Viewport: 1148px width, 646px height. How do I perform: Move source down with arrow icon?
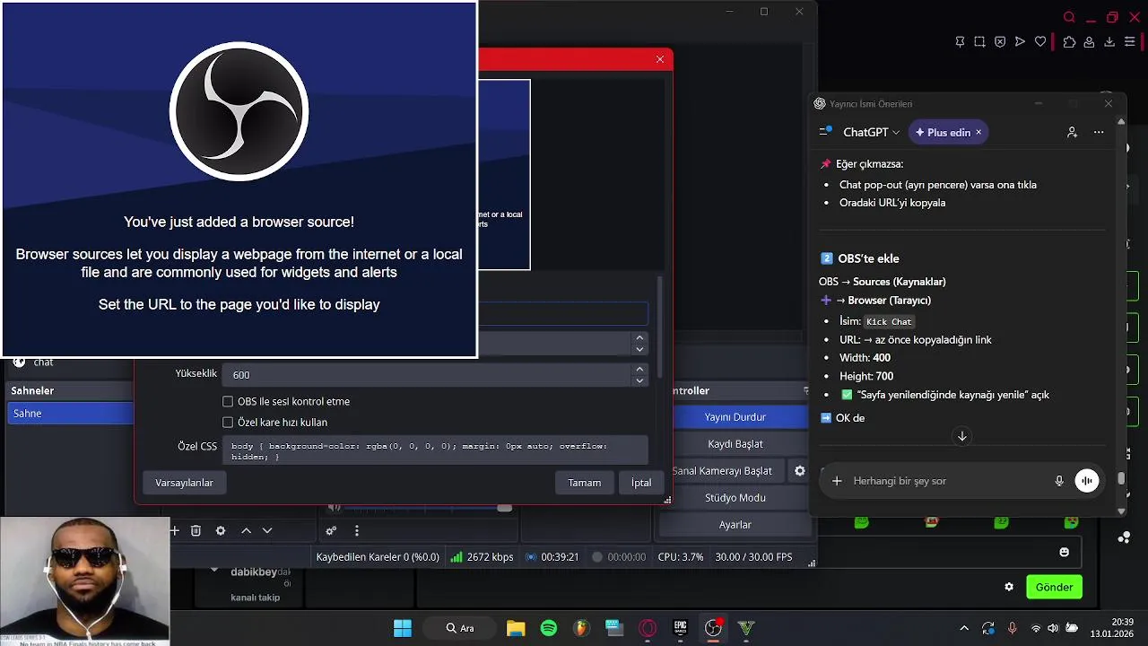[x=266, y=531]
